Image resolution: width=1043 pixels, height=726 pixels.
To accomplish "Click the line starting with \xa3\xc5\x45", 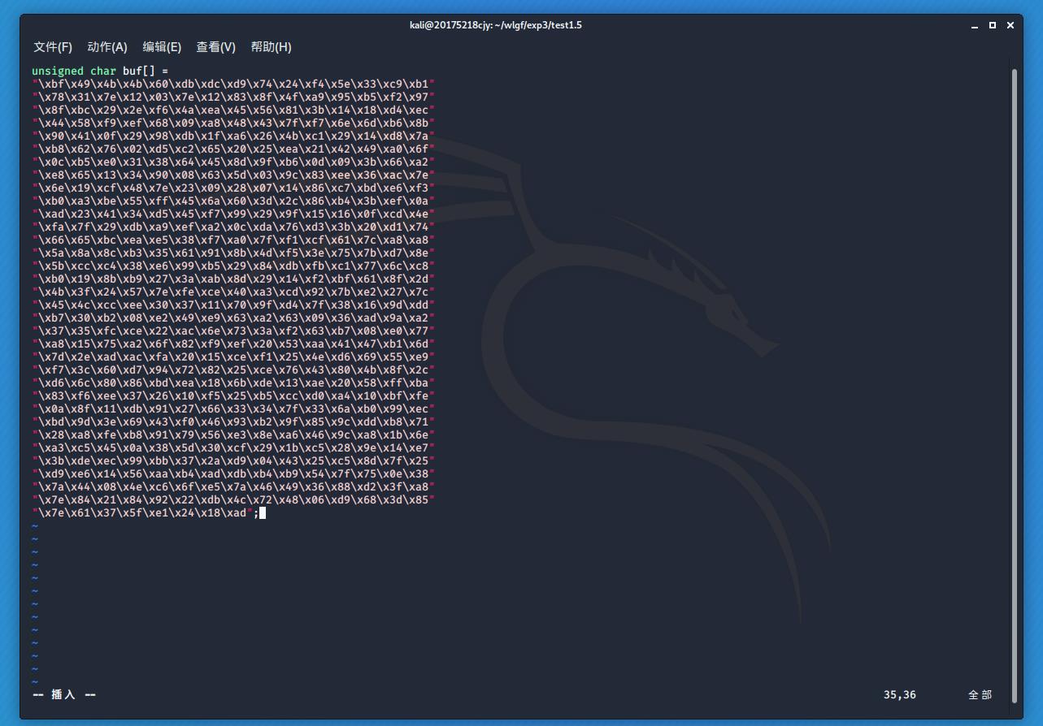I will coord(234,448).
